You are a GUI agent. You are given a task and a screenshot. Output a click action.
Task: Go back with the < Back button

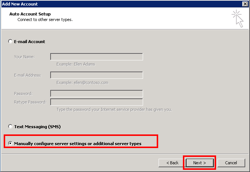[172, 163]
